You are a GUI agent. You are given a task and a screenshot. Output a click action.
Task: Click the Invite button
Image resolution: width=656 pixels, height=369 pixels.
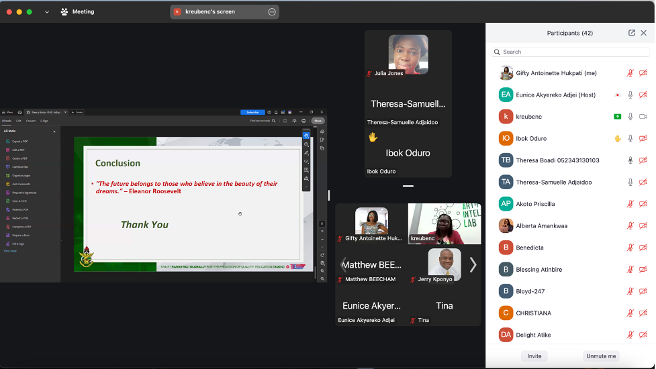coord(534,356)
